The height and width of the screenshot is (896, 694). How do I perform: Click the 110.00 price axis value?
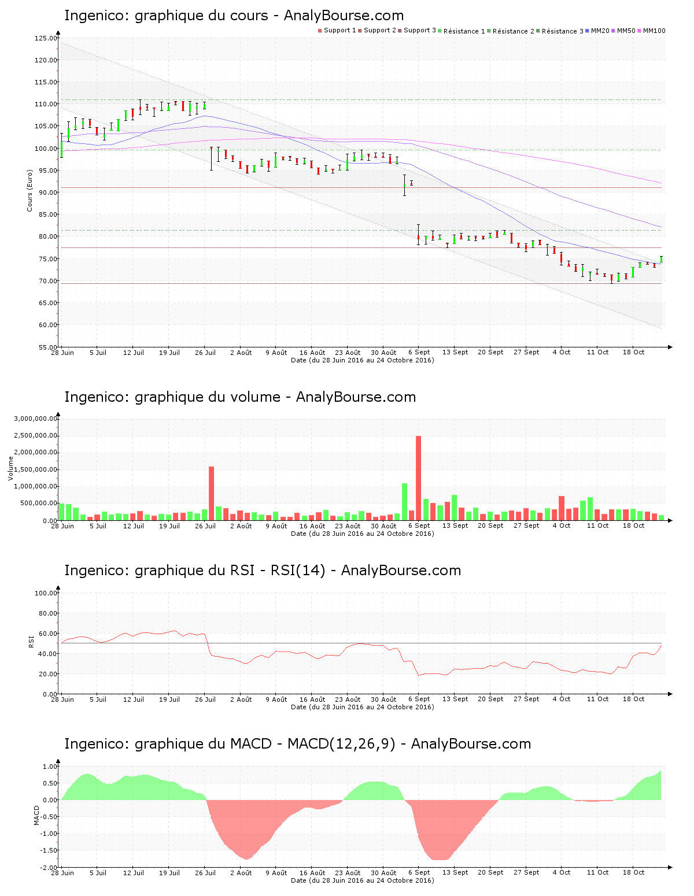click(x=46, y=105)
